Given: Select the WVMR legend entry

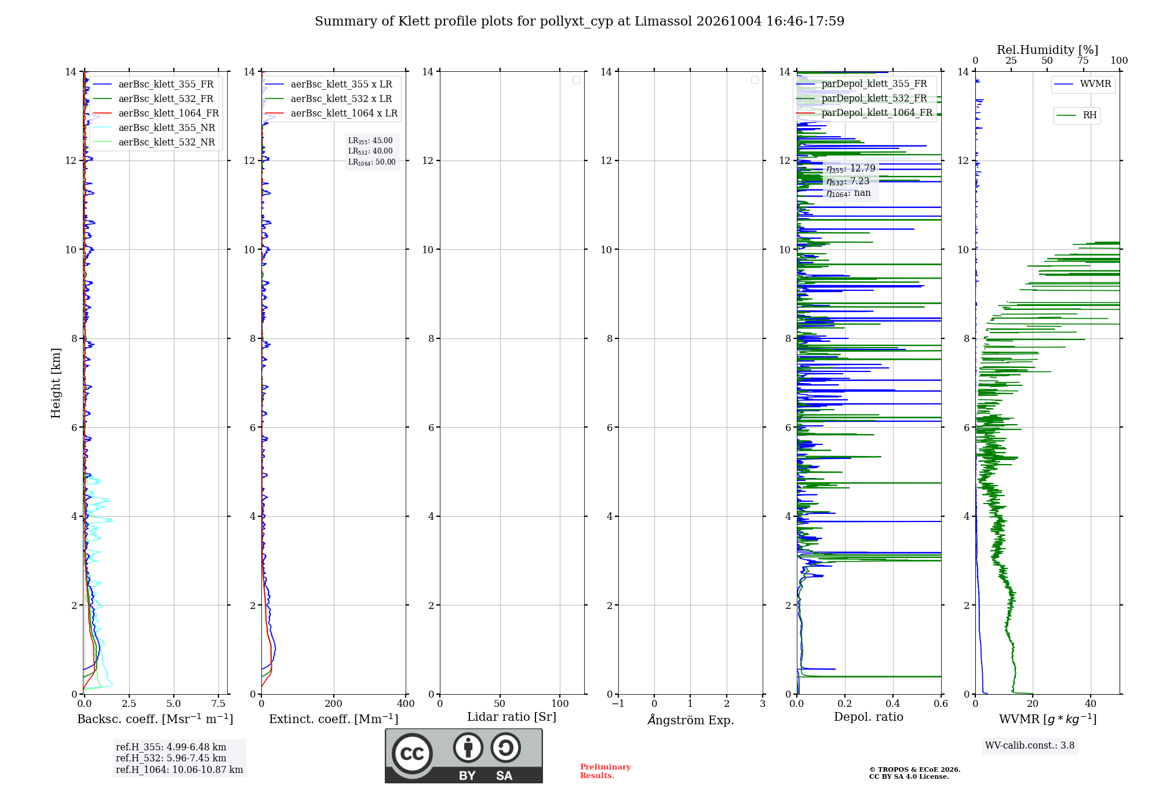Looking at the screenshot, I should click(x=1083, y=84).
